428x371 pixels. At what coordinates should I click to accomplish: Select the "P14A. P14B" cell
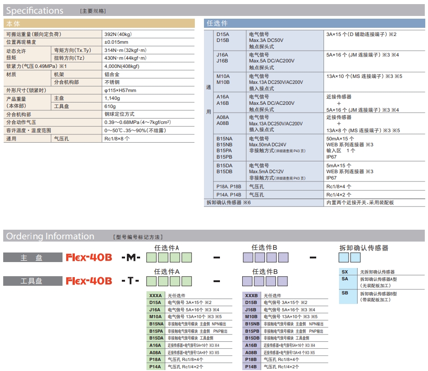pos(229,195)
